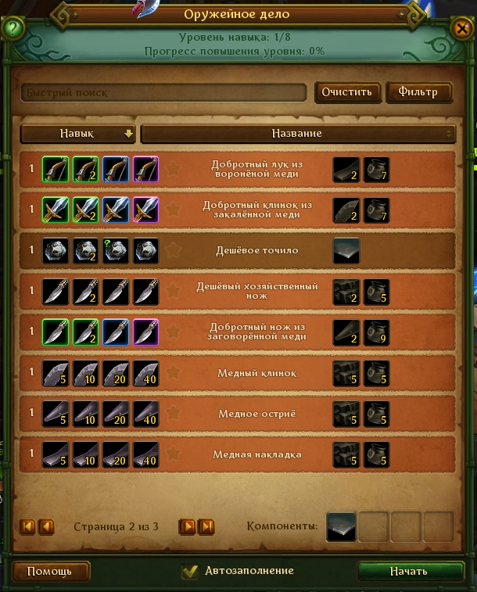Click the Очистить button
The height and width of the screenshot is (592, 477).
[347, 92]
